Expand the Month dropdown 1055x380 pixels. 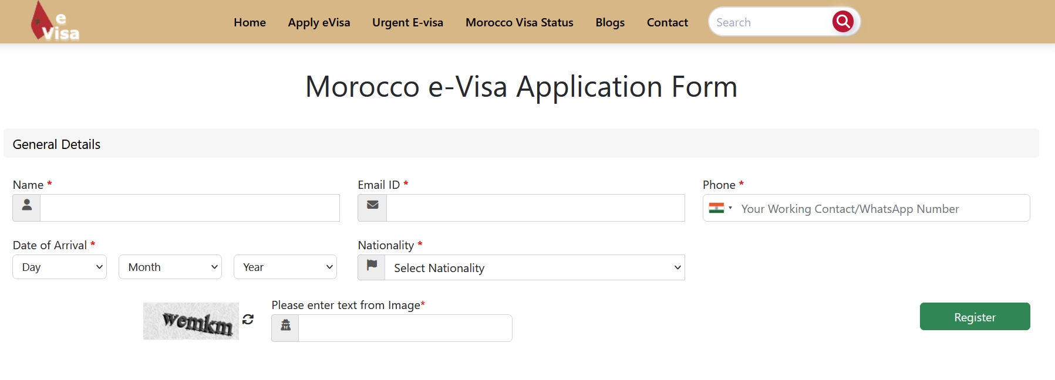(x=170, y=267)
